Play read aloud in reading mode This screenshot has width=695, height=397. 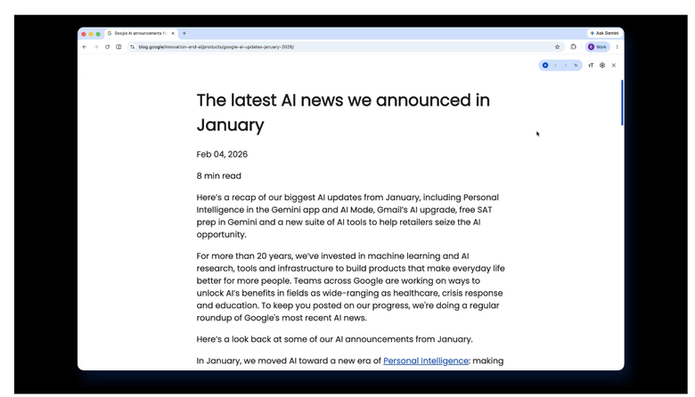[x=545, y=66]
